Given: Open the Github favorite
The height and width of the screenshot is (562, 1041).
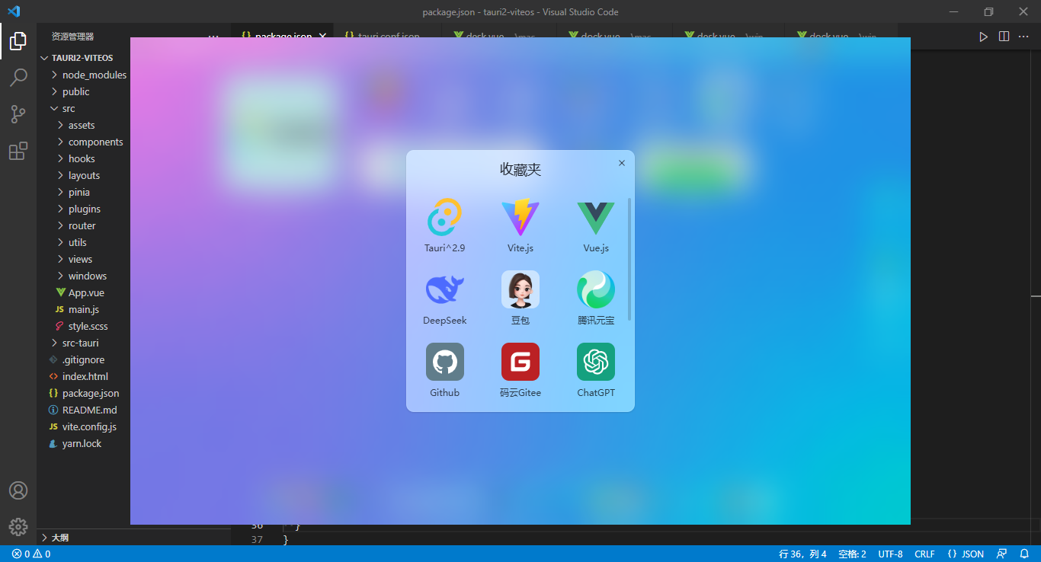Looking at the screenshot, I should pos(445,370).
